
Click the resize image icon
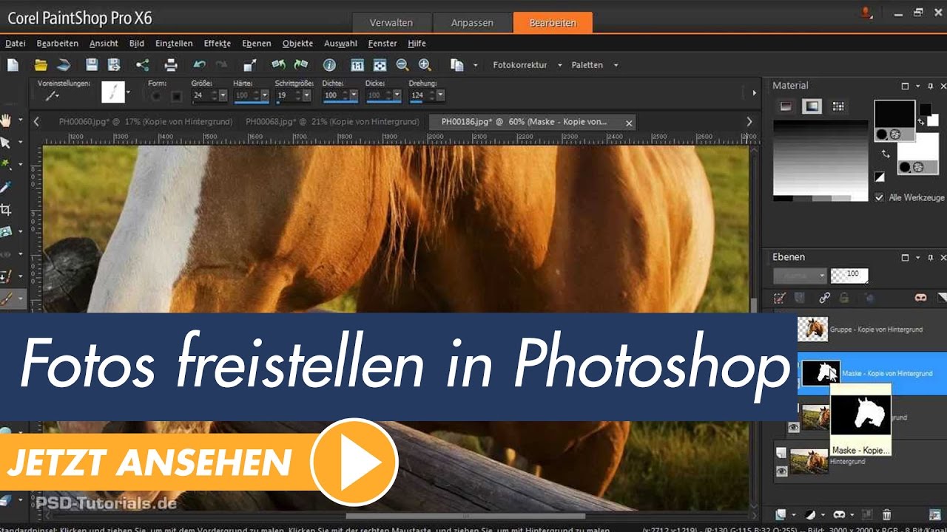pyautogui.click(x=250, y=65)
